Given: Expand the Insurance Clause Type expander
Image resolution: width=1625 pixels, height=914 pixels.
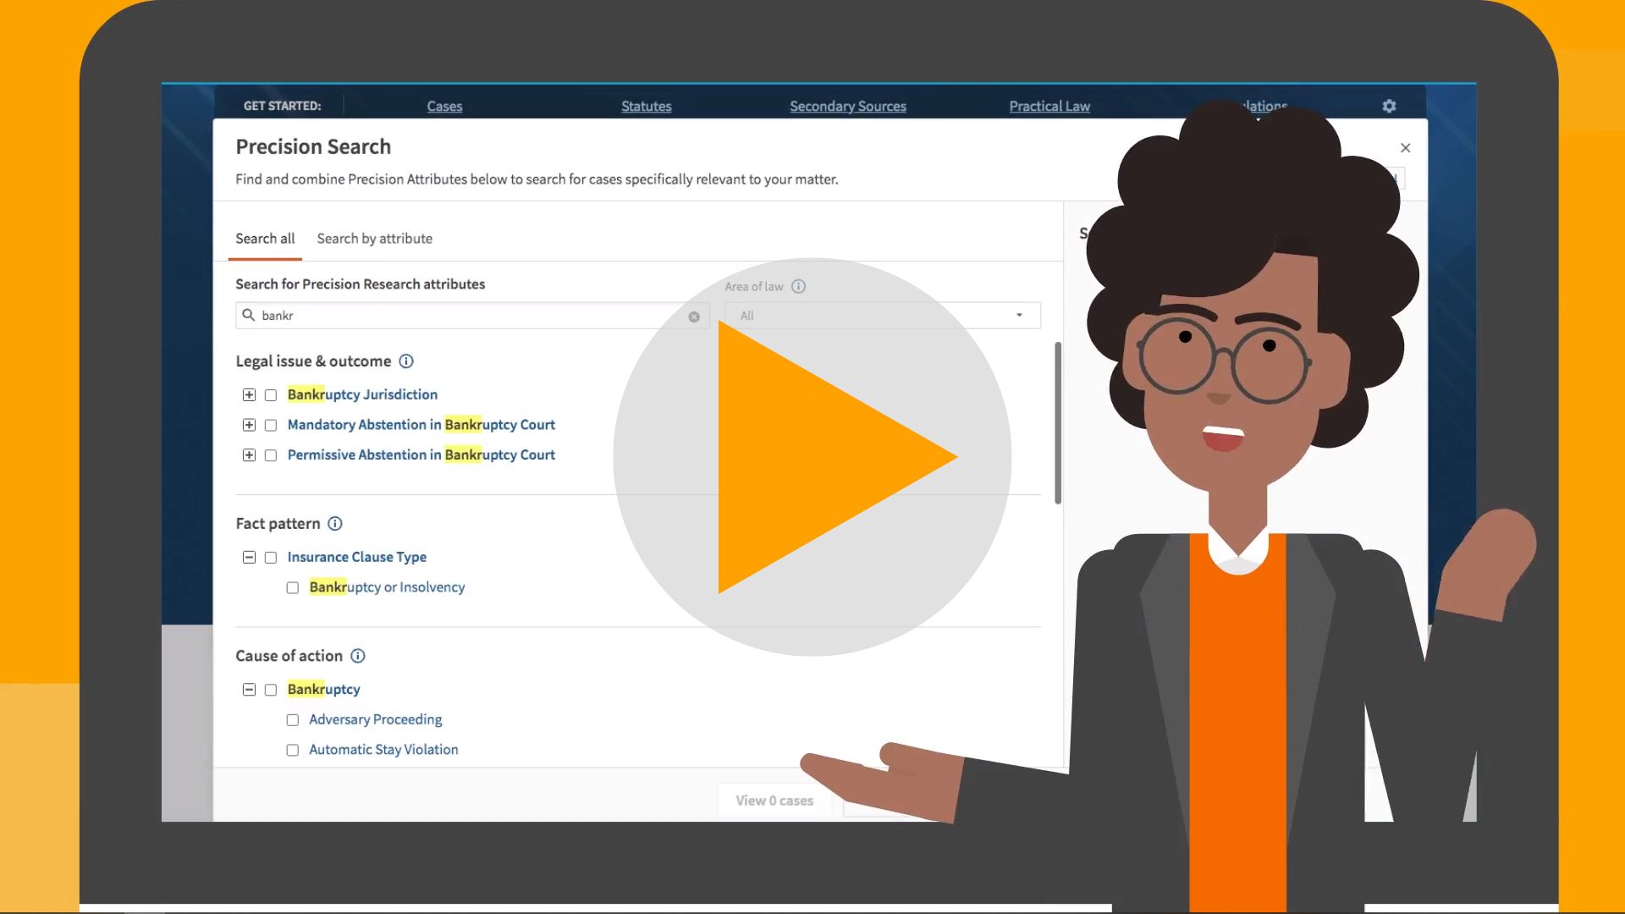Looking at the screenshot, I should click(x=248, y=557).
